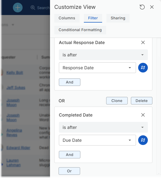Open operator dropdown under Actual Response Date
The width and height of the screenshot is (161, 178).
(x=103, y=55)
